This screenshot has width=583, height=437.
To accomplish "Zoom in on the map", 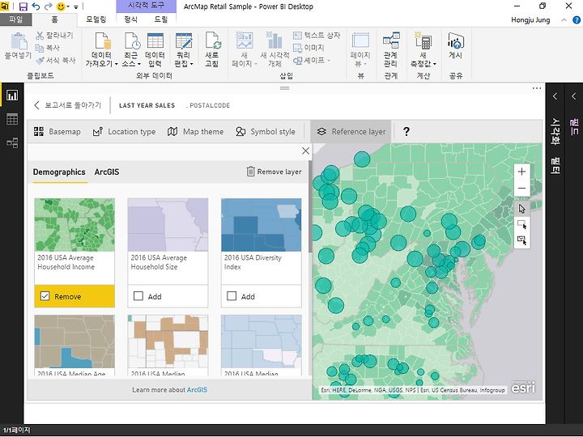I will [x=521, y=172].
